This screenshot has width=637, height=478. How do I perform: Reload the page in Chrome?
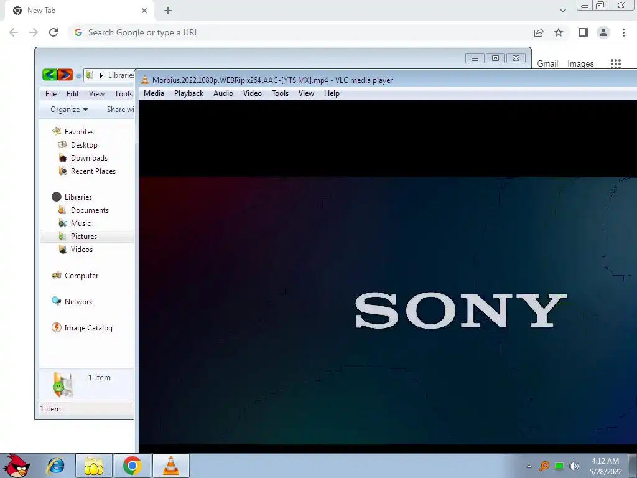pos(53,32)
